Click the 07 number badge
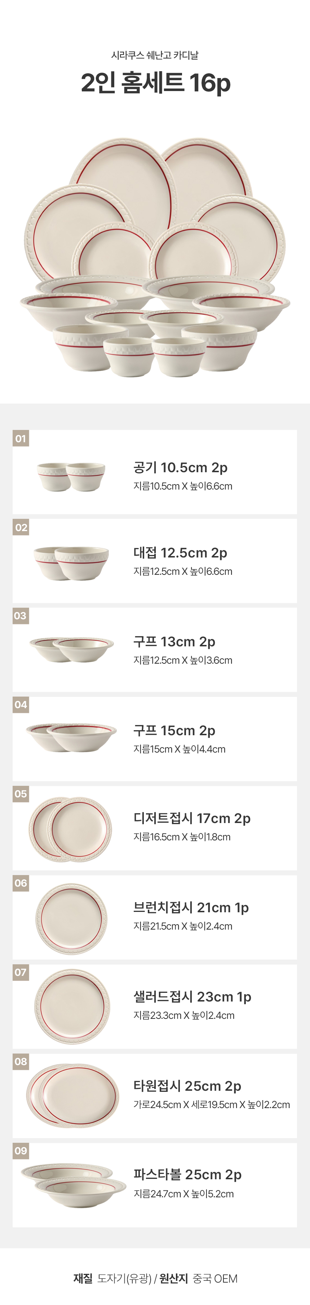 [21, 972]
